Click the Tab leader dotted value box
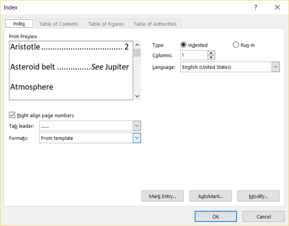 [86, 126]
